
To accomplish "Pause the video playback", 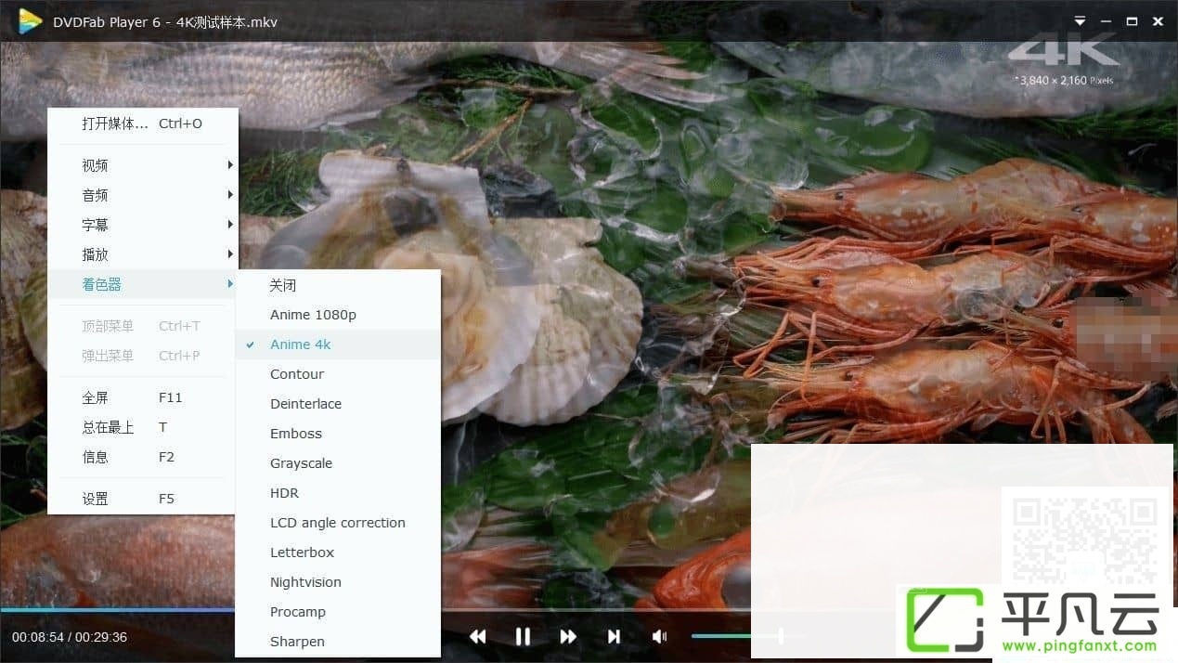I will click(523, 636).
